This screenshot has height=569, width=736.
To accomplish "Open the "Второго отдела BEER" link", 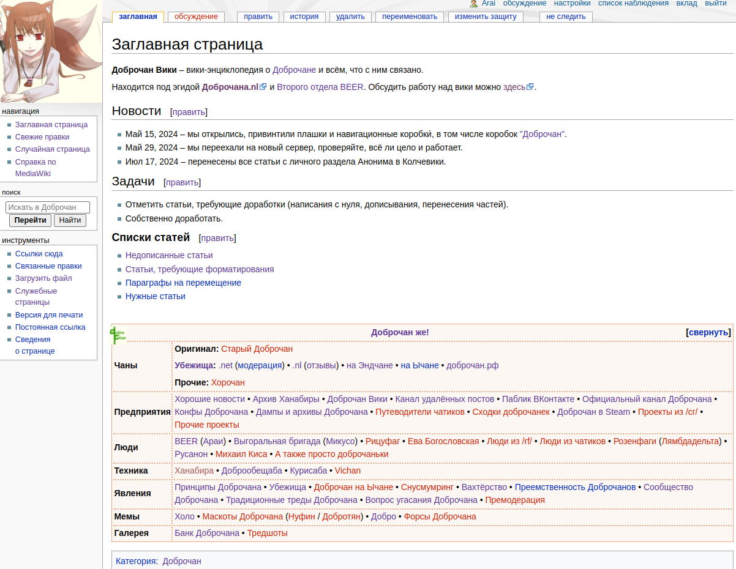I will (320, 87).
